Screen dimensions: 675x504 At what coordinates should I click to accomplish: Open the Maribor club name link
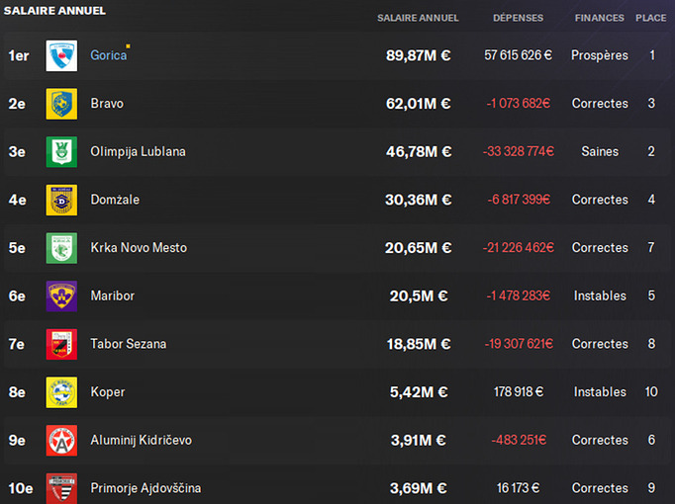113,296
